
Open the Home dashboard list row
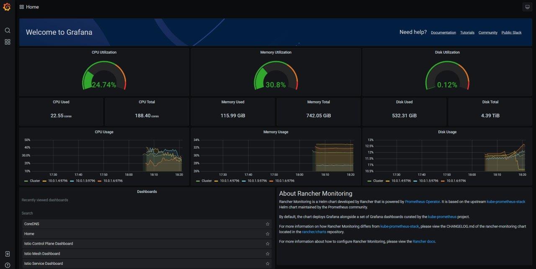tap(147, 234)
